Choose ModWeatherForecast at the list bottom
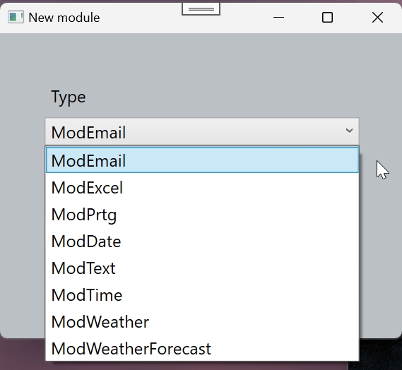This screenshot has height=370, width=402. click(202, 349)
